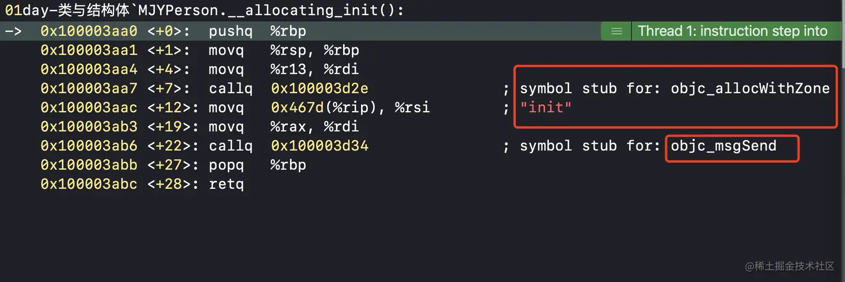Click the MJYPerson.__allocating_init() function header
Image resolution: width=845 pixels, height=282 pixels.
click(204, 11)
